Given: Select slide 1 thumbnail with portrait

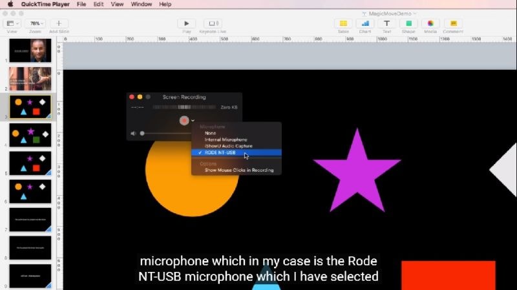Looking at the screenshot, I should pos(30,50).
